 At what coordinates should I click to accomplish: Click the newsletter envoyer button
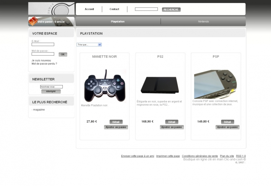51,91
